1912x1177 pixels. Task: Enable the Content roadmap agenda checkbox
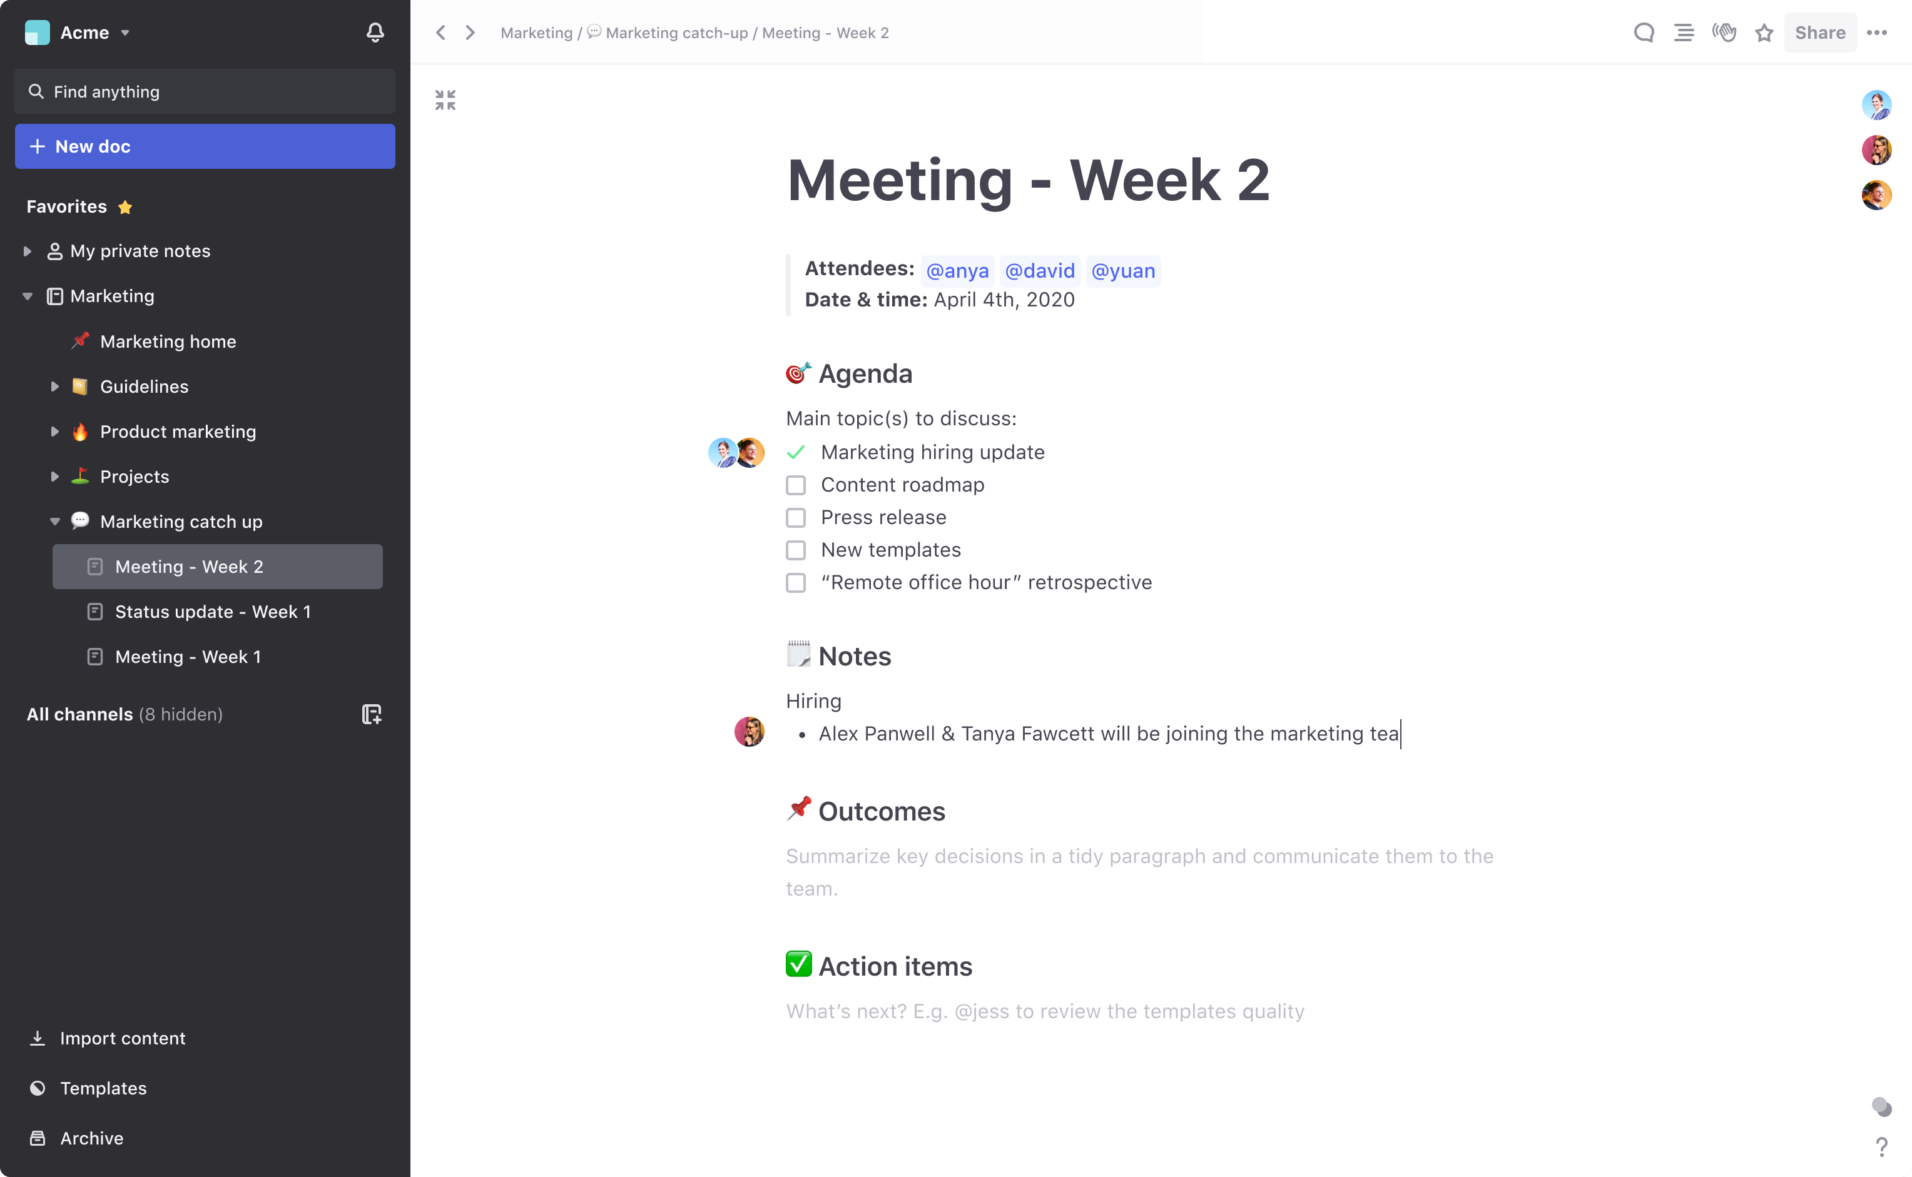click(x=796, y=485)
